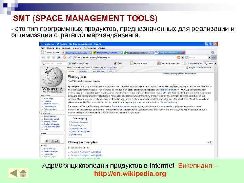The image size is (244, 183).
Task: Click the Log in / create account link
Action: [x=200, y=68]
